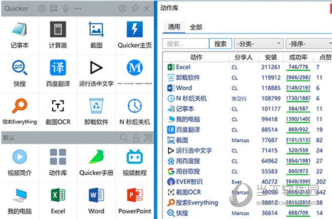Sort by the 安装 column header

271,57
